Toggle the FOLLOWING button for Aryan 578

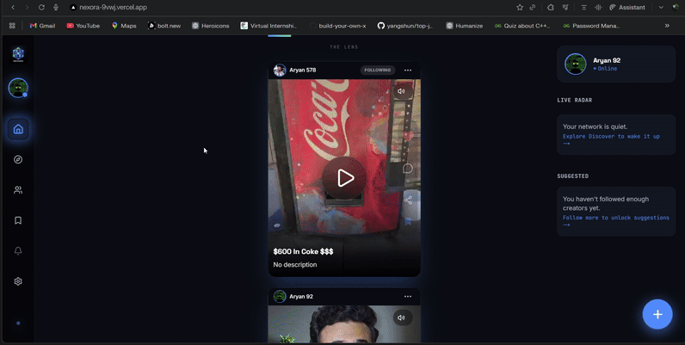(378, 70)
